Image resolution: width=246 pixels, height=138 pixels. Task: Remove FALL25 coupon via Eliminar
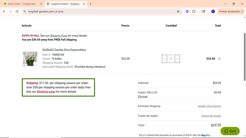click(143, 97)
